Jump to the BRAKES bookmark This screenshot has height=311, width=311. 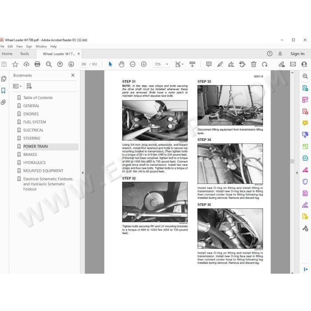click(30, 155)
